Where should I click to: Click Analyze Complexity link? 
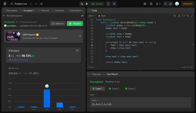[x=18, y=60]
